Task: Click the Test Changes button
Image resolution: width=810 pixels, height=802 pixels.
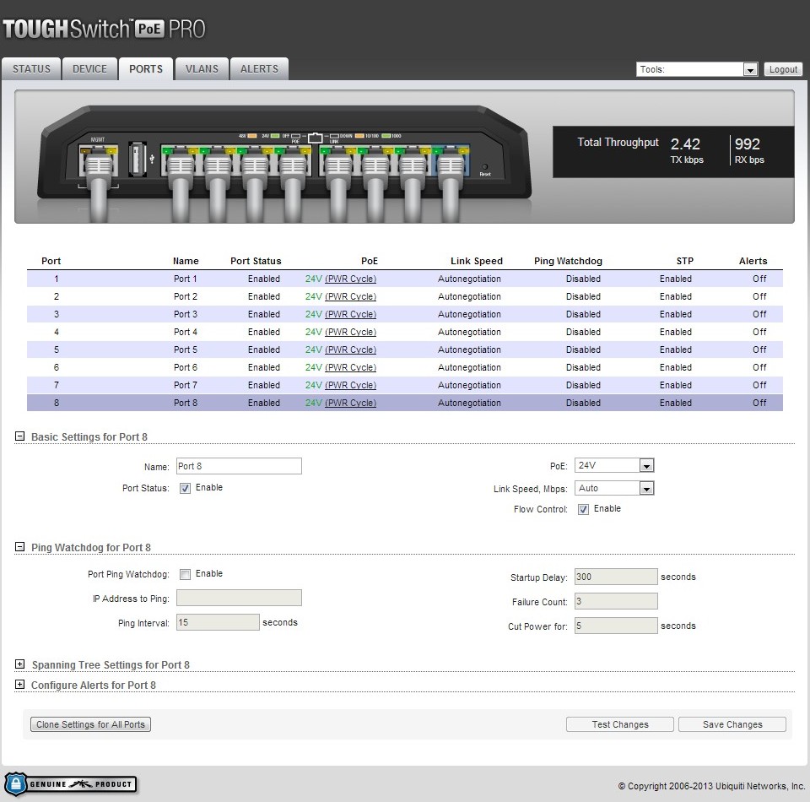Action: pyautogui.click(x=620, y=724)
